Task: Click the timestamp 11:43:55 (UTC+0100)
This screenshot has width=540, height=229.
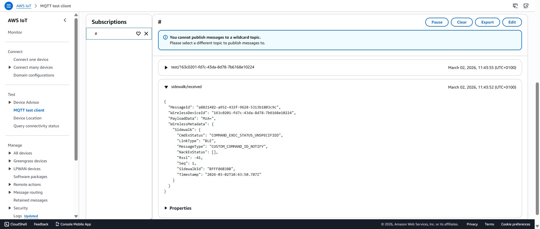Action: [482, 68]
